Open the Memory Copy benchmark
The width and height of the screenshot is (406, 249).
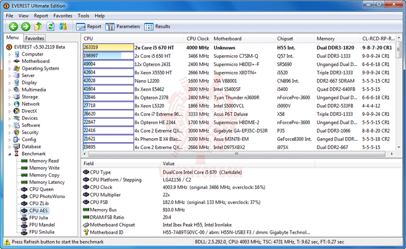click(41, 175)
